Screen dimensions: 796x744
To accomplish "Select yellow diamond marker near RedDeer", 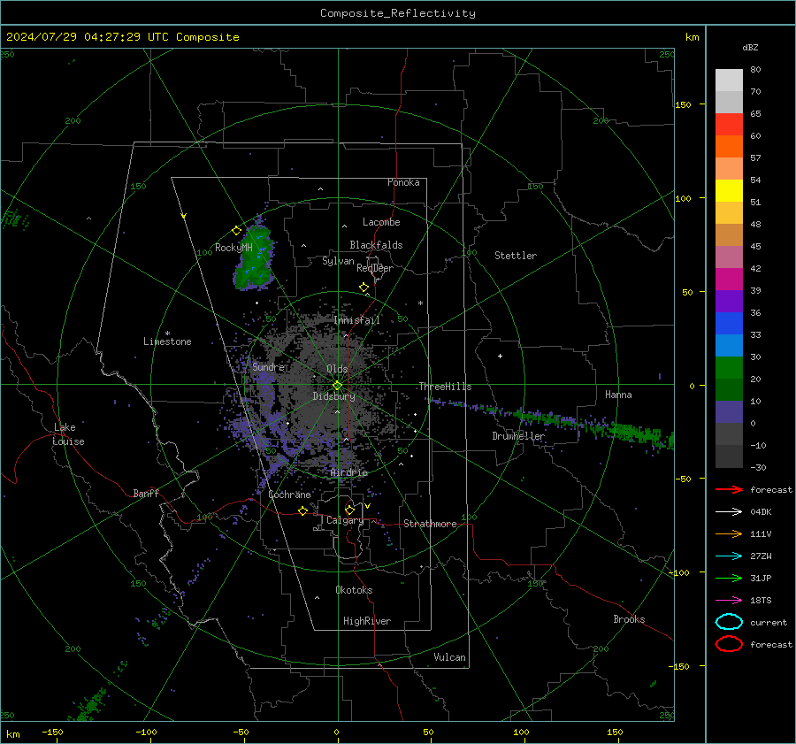I will click(x=364, y=288).
